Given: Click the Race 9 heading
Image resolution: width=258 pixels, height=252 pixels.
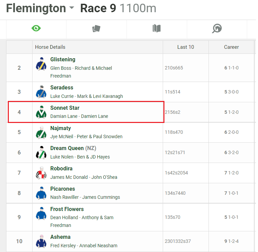Looking at the screenshot, I should point(98,8).
